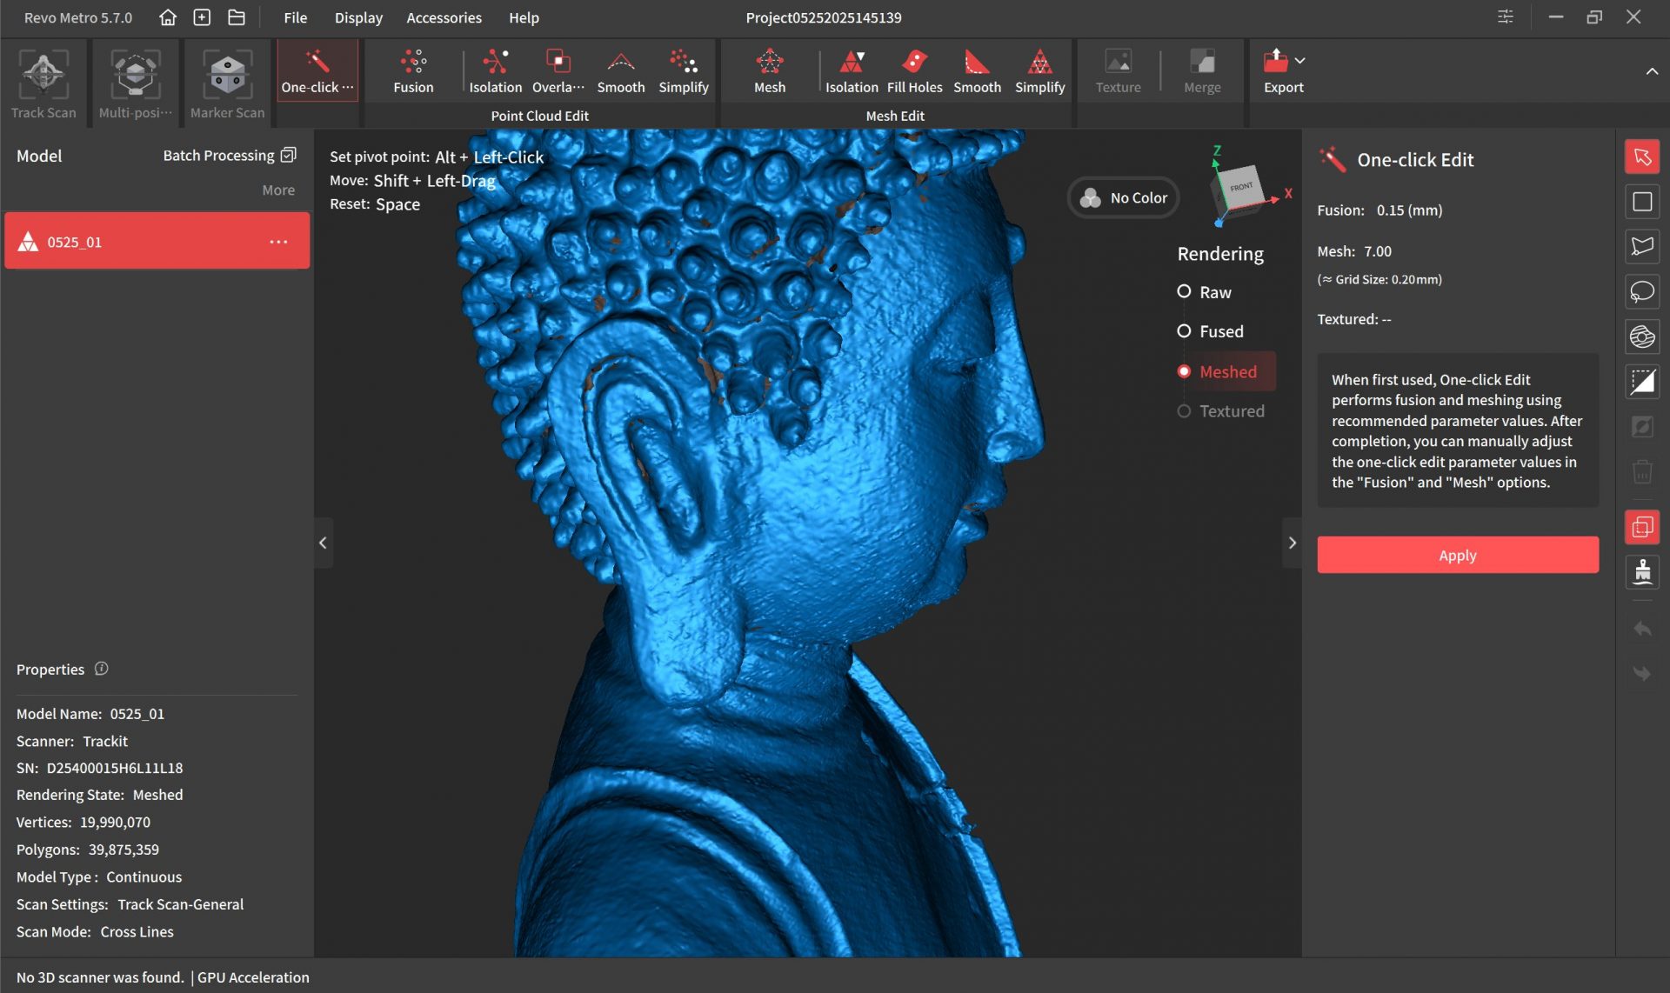
Task: Open the Accessories menu
Action: click(x=444, y=17)
